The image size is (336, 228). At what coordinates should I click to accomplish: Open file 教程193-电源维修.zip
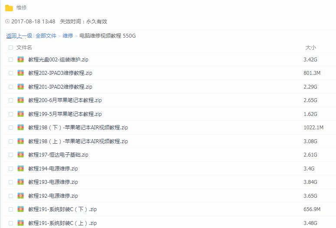pyautogui.click(x=53, y=182)
